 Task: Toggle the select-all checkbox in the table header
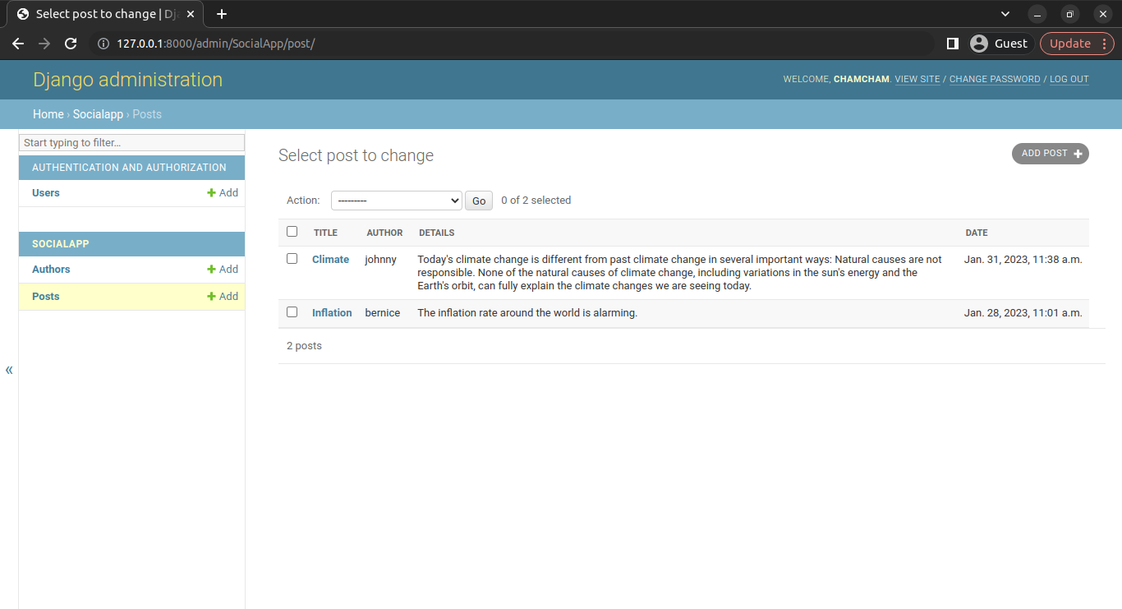pyautogui.click(x=292, y=232)
